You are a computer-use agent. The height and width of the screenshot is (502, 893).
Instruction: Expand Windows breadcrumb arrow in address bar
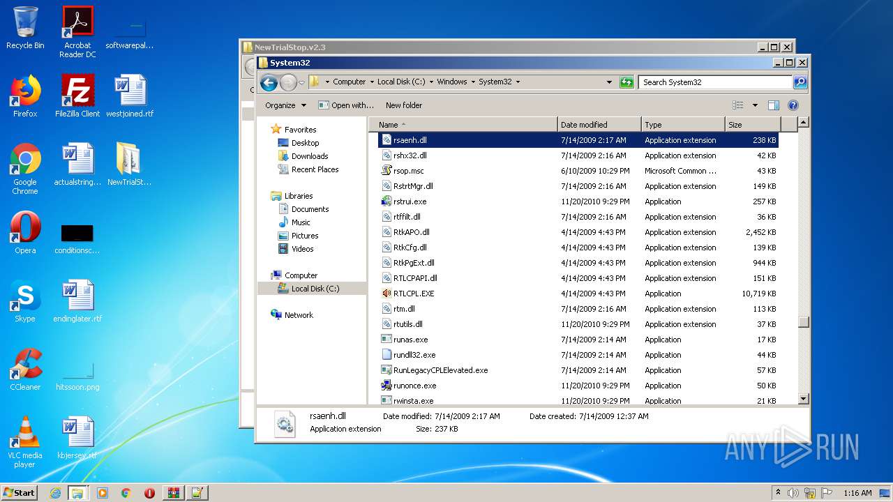[x=472, y=82]
